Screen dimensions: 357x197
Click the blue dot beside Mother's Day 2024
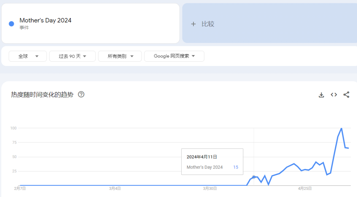11,23
